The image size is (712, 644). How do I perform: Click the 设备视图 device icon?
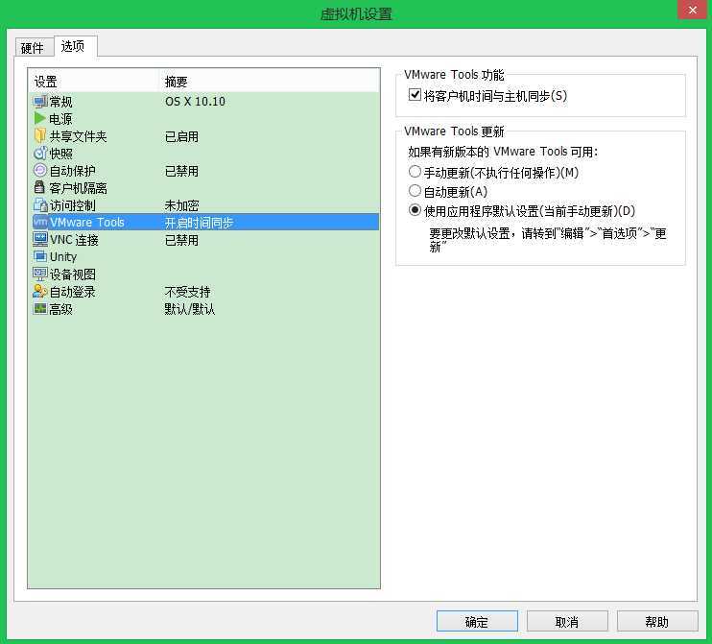coord(40,274)
